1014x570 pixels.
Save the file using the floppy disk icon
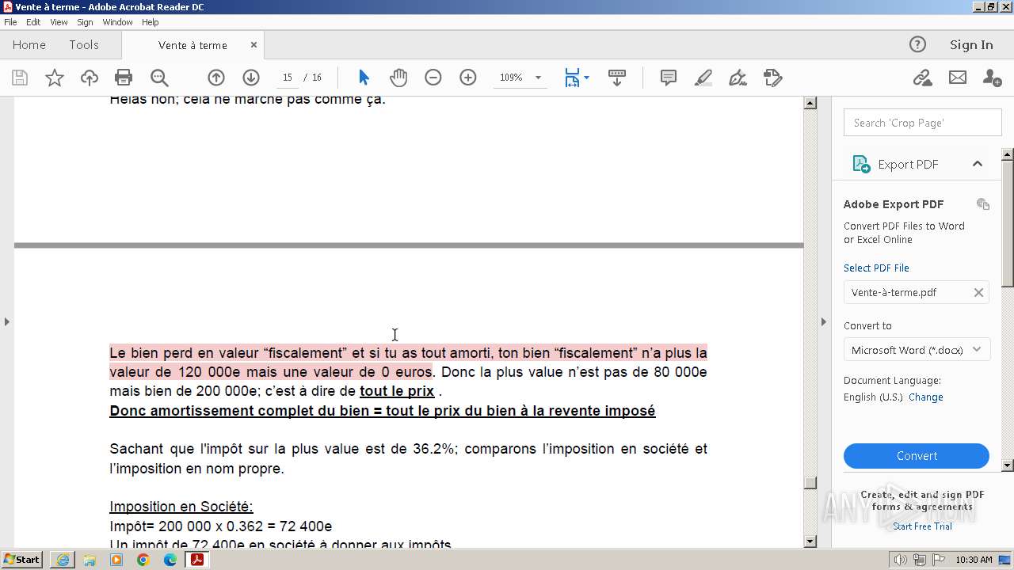point(20,78)
